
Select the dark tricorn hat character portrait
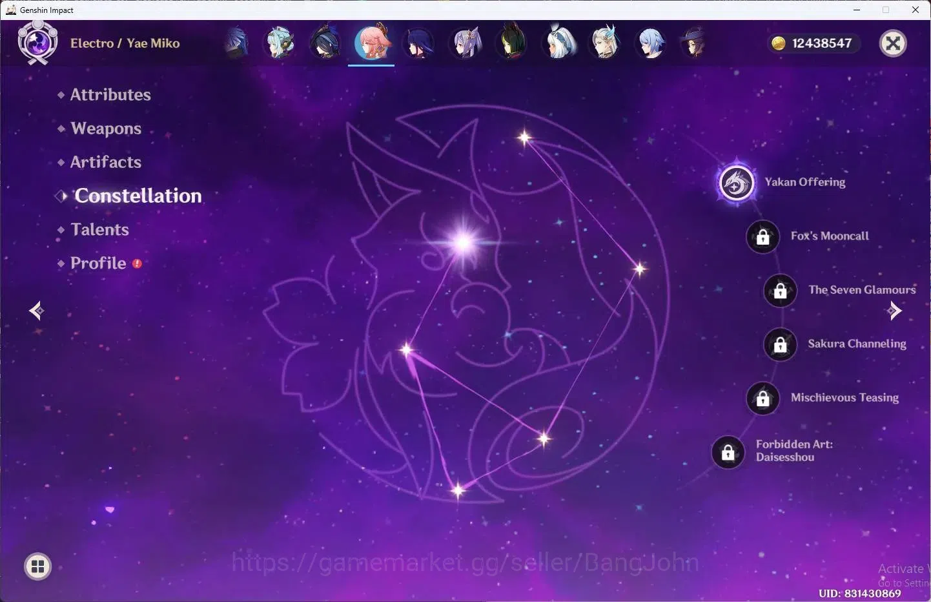pyautogui.click(x=325, y=43)
